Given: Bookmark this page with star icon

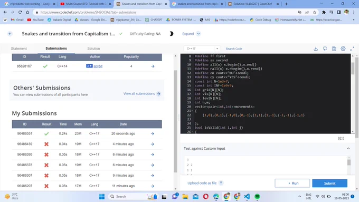Looking at the screenshot, I should (x=314, y=12).
